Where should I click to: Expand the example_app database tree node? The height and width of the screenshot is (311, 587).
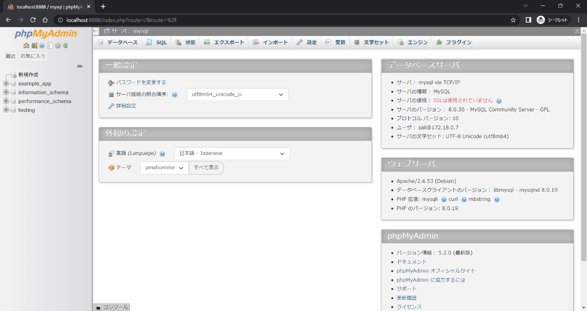6,84
